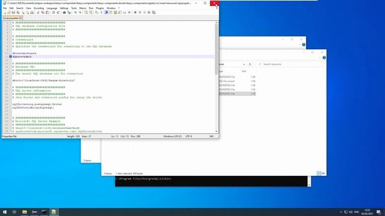Close the sql.properties tab with its X
385x216 pixels.
(20, 18)
